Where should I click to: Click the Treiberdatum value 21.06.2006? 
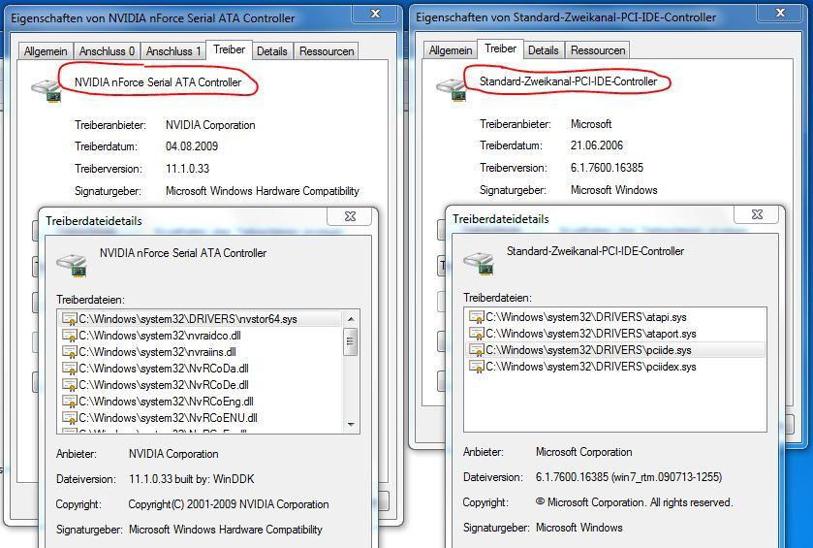click(x=596, y=145)
